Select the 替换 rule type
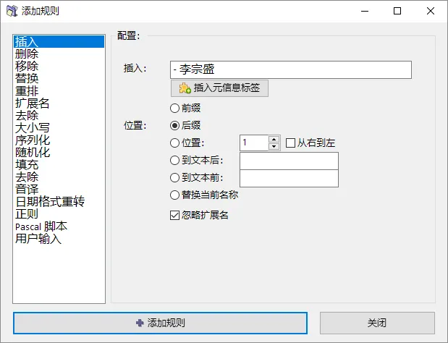This screenshot has height=343, width=448. (59, 79)
